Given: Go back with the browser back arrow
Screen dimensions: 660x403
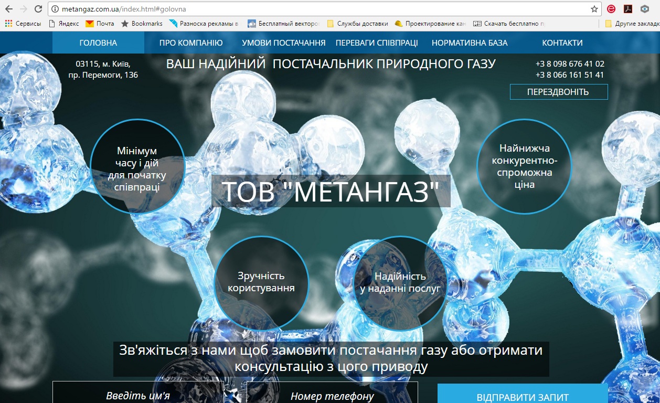Looking at the screenshot, I should tap(8, 9).
